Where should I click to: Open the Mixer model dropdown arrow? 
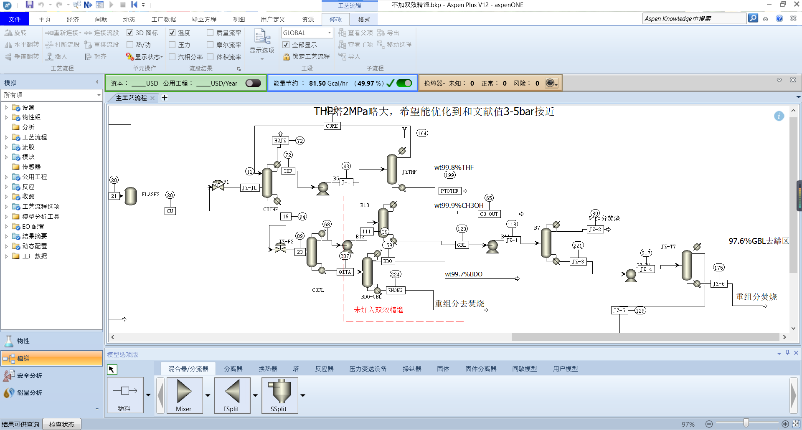[x=208, y=395]
